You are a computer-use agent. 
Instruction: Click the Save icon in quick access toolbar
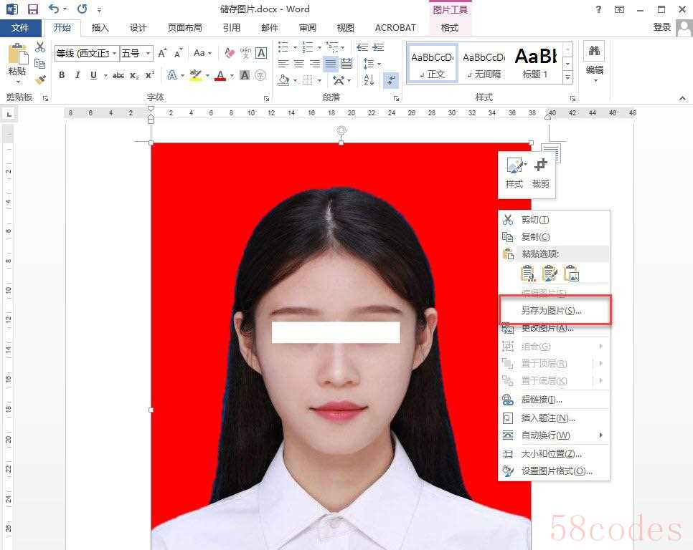33,9
